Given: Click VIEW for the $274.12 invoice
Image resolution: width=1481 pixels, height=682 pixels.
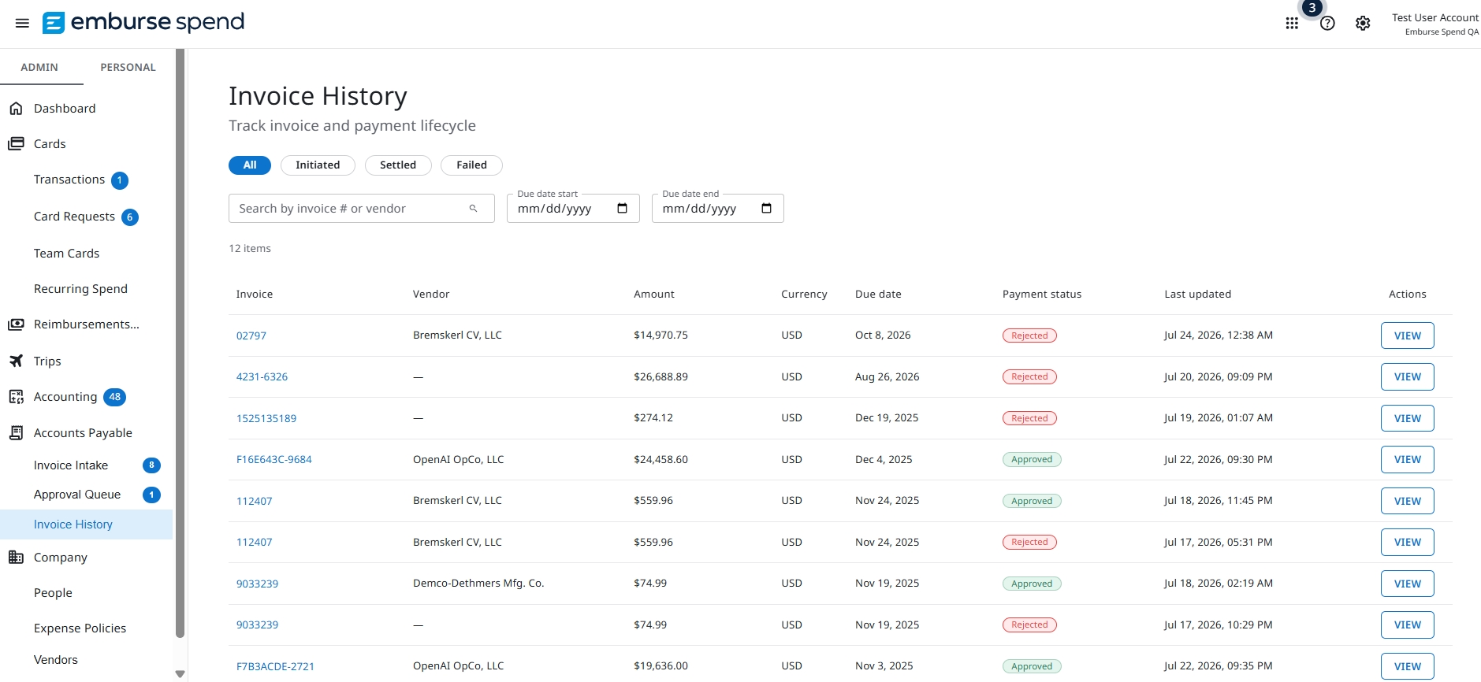Looking at the screenshot, I should pos(1407,418).
